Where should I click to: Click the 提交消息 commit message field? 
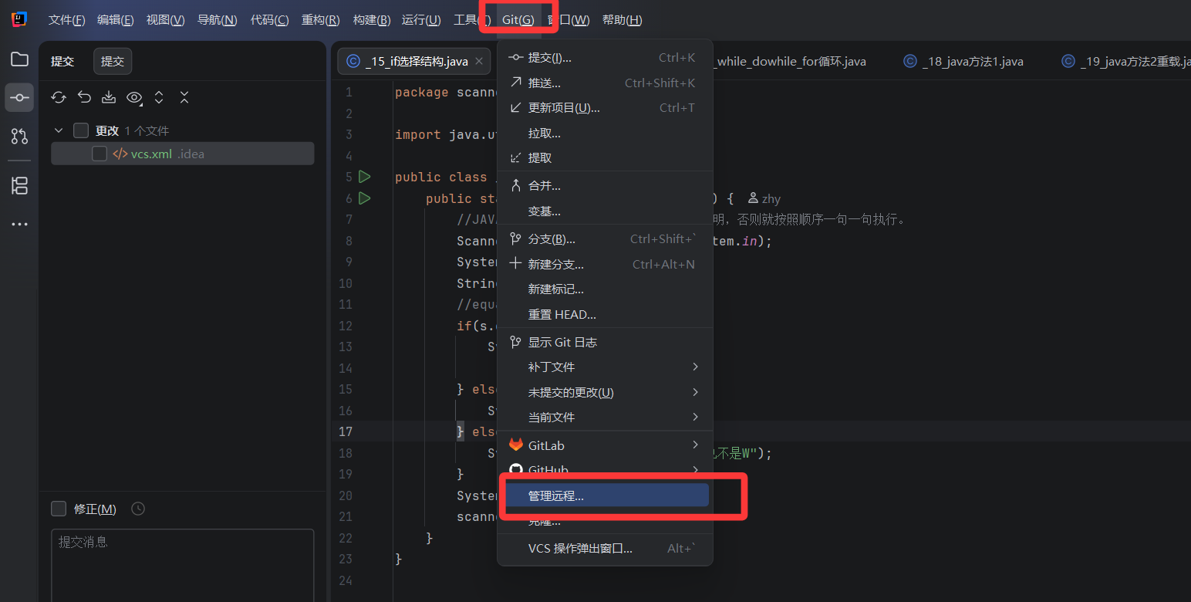(x=182, y=563)
